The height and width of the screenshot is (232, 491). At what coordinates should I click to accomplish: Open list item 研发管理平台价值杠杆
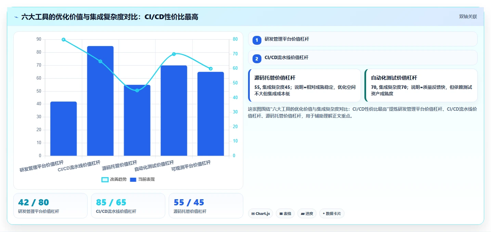click(x=362, y=39)
